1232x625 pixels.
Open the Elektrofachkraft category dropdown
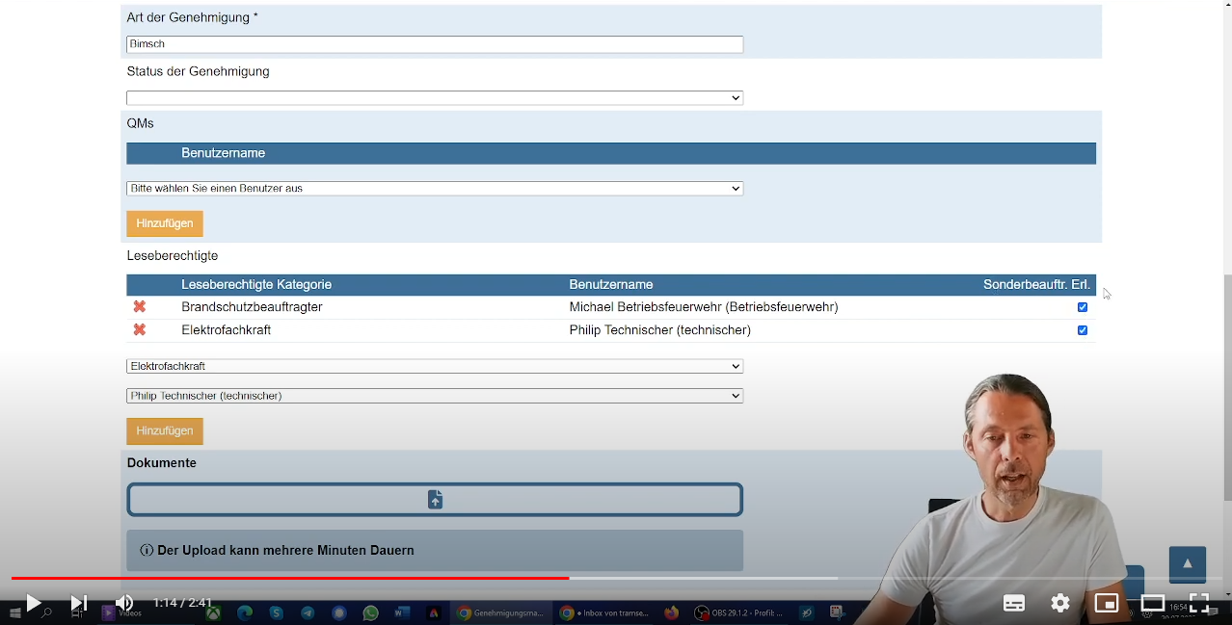434,367
